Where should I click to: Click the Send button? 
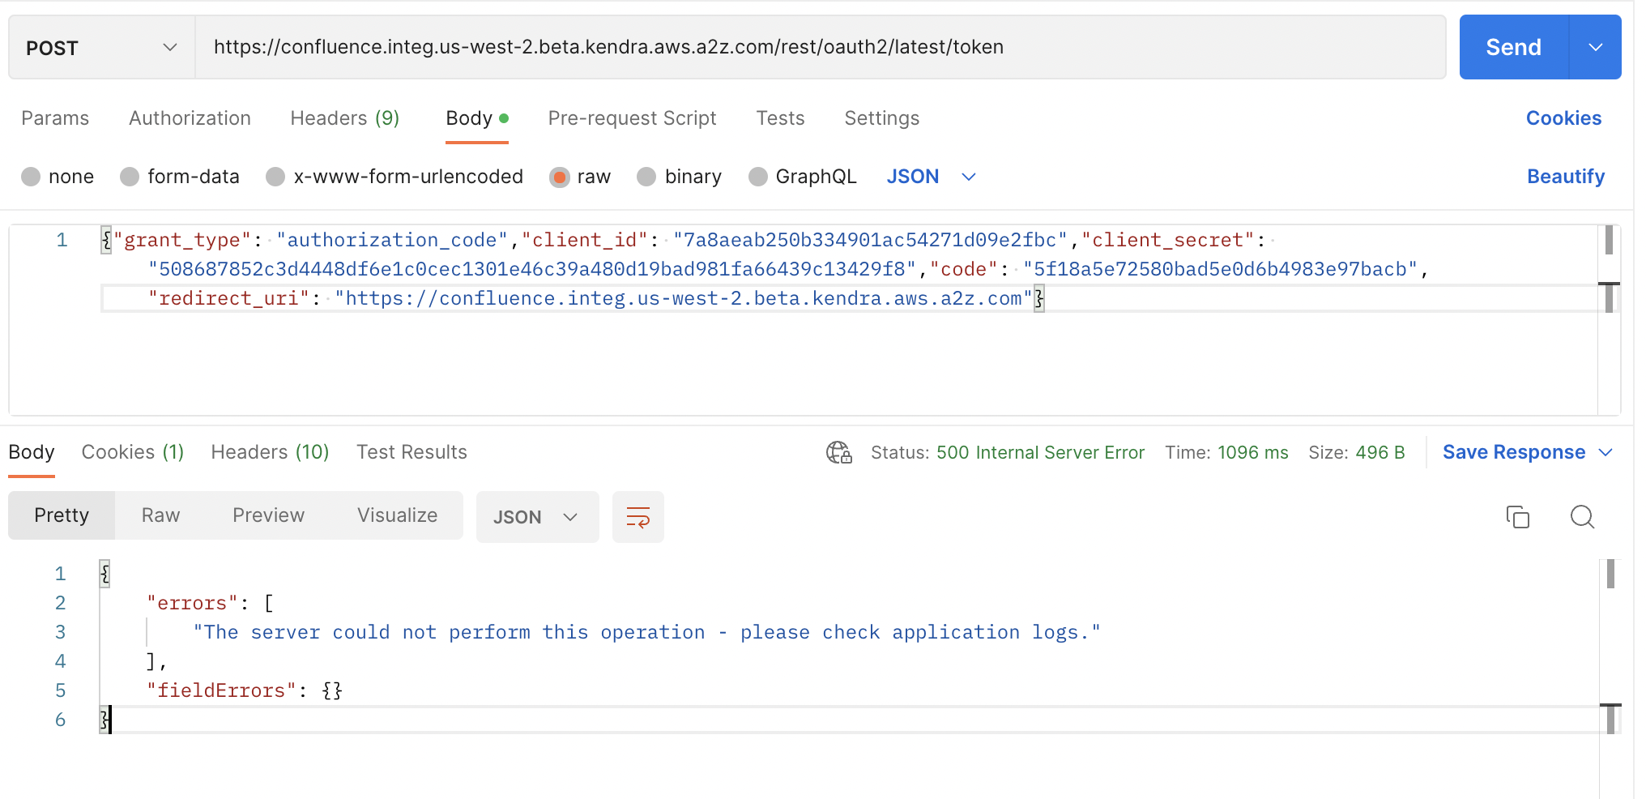coord(1512,47)
